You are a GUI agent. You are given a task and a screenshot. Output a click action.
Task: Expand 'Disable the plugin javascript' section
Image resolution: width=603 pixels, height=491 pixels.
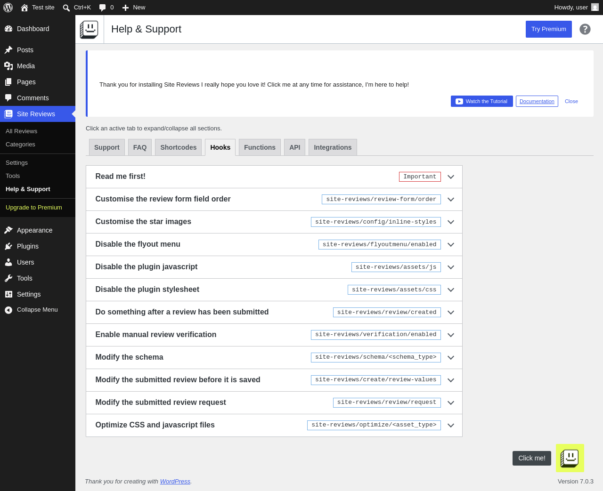[x=274, y=267]
